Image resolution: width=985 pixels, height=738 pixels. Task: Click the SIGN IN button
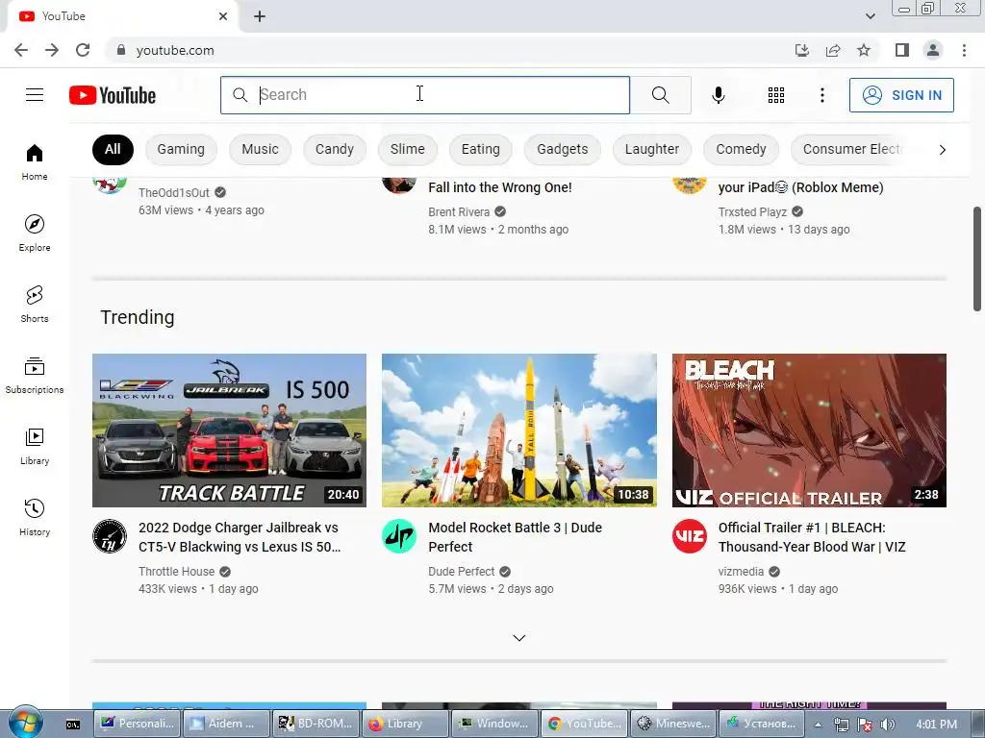[x=901, y=95]
